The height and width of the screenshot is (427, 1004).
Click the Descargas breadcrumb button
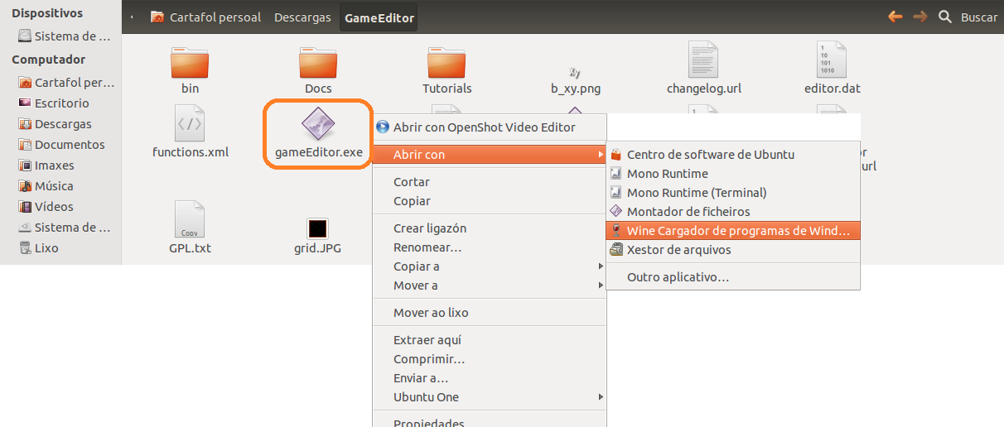coord(302,17)
